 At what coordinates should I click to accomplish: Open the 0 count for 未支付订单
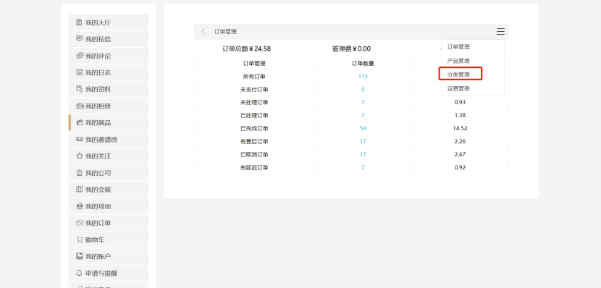363,89
